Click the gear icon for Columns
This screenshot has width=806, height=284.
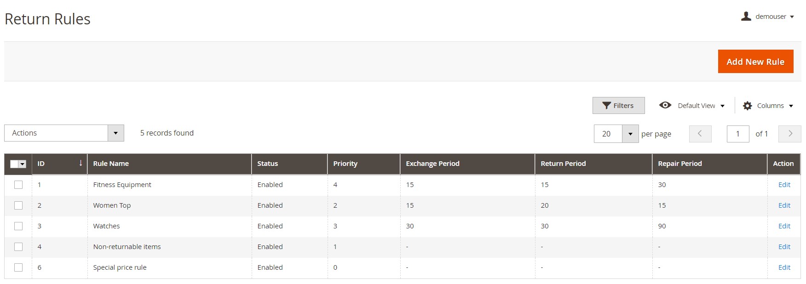[x=748, y=106]
